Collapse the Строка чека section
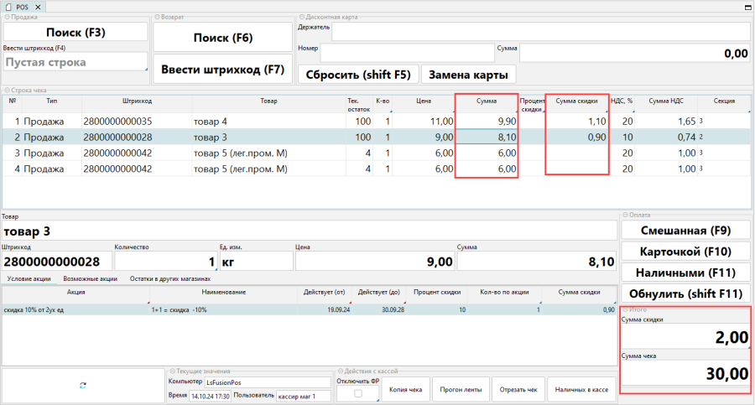Screen dimensions: 755x405 click(x=6, y=90)
